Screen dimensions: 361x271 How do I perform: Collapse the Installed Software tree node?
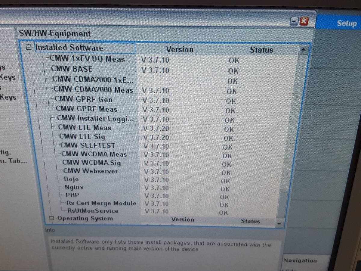(x=29, y=47)
